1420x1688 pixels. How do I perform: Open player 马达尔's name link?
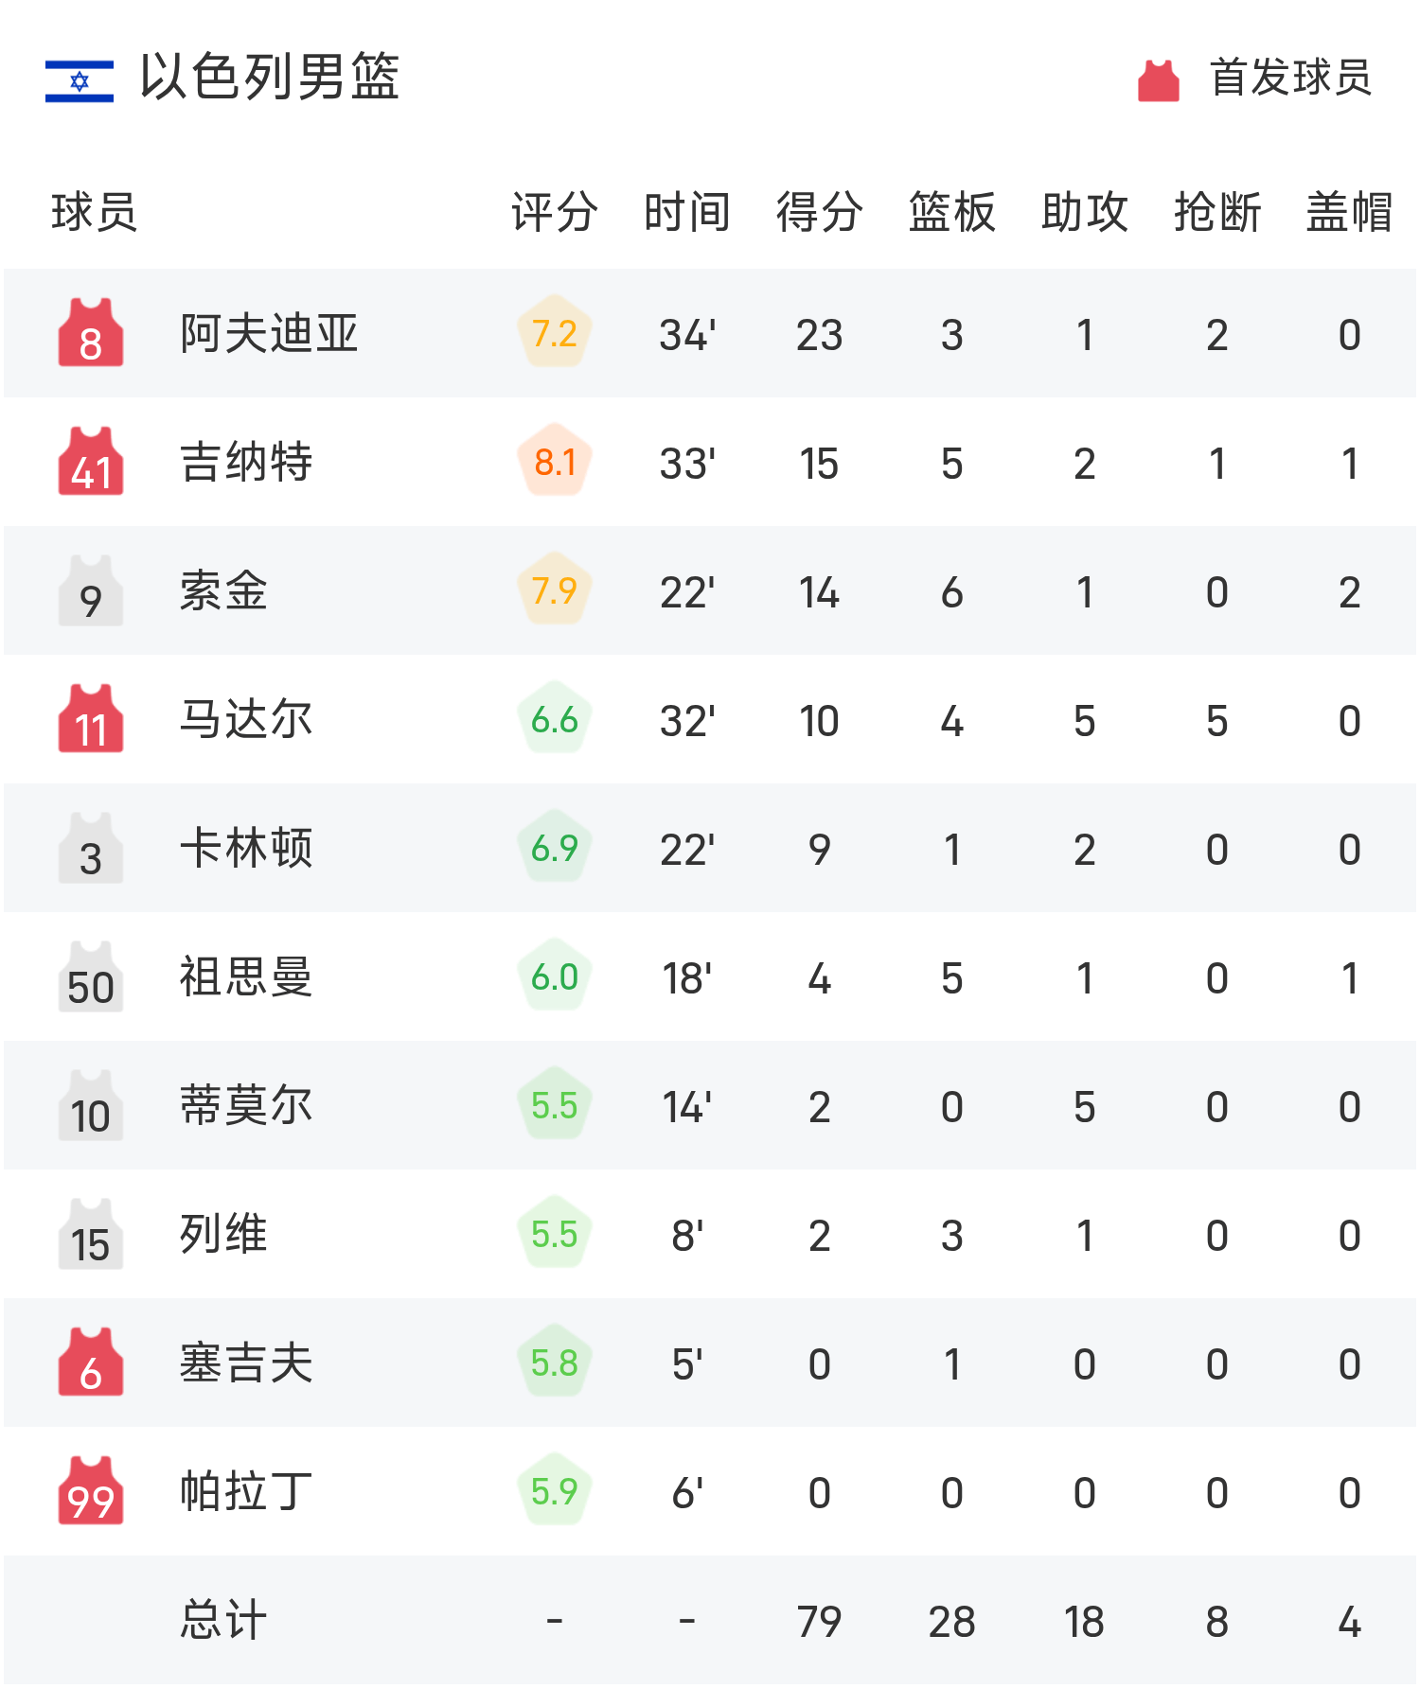pos(246,719)
